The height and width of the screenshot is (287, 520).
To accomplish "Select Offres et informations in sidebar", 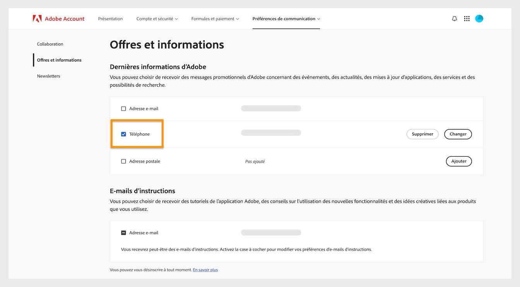I will click(x=59, y=60).
